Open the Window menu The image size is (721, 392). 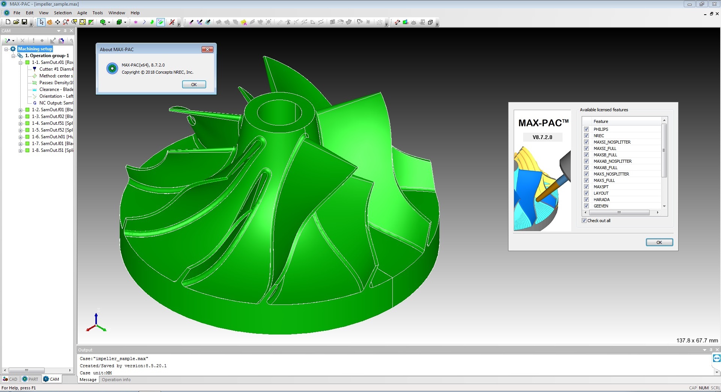click(117, 13)
